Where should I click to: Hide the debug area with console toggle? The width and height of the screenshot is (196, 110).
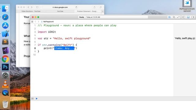[x=32, y=98]
